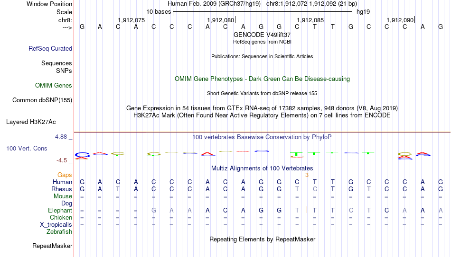Click the orange vertical insertion mark in Elephant row
Screen dimensions: 451x257
(307, 210)
